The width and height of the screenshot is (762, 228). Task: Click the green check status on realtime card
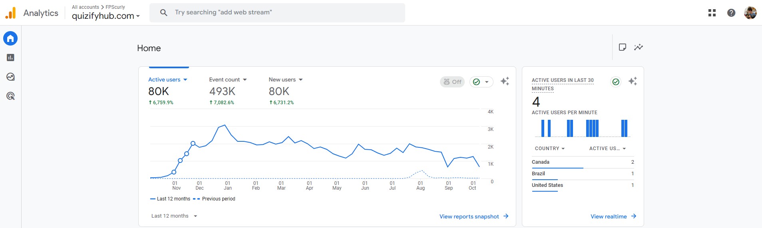pos(616,82)
